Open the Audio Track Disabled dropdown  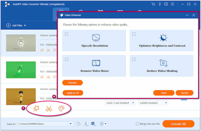(120, 103)
